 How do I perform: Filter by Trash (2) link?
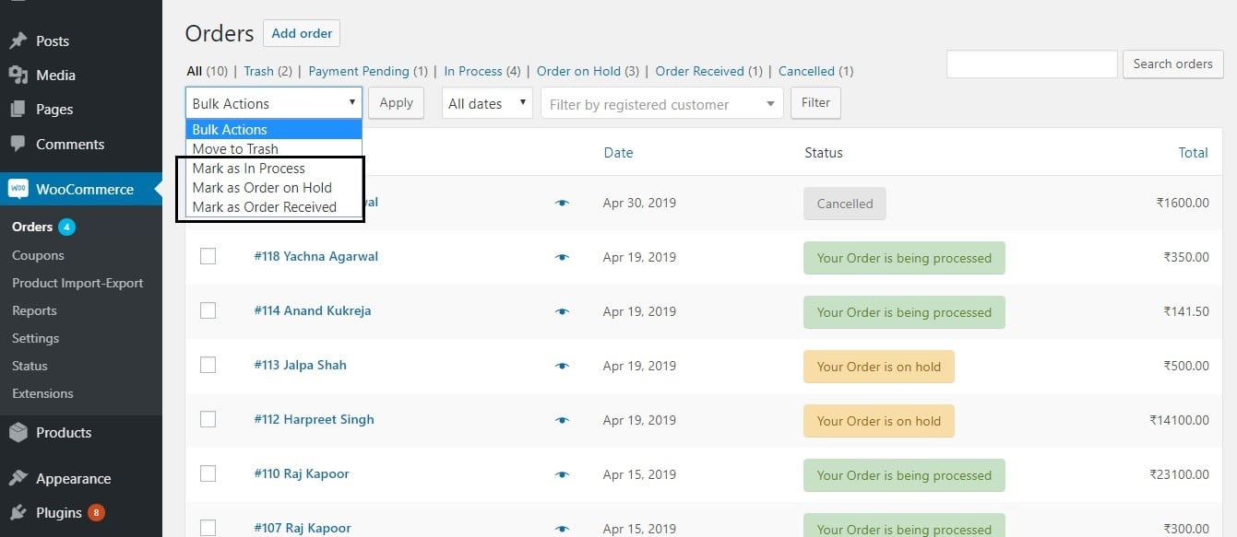point(268,71)
